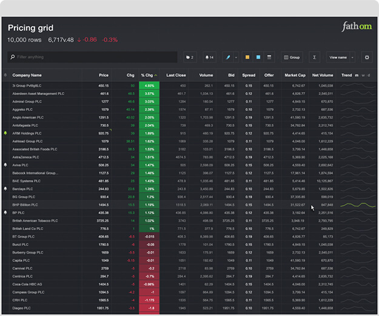Open the View name dropdown
The image size is (379, 316).
[x=341, y=58]
